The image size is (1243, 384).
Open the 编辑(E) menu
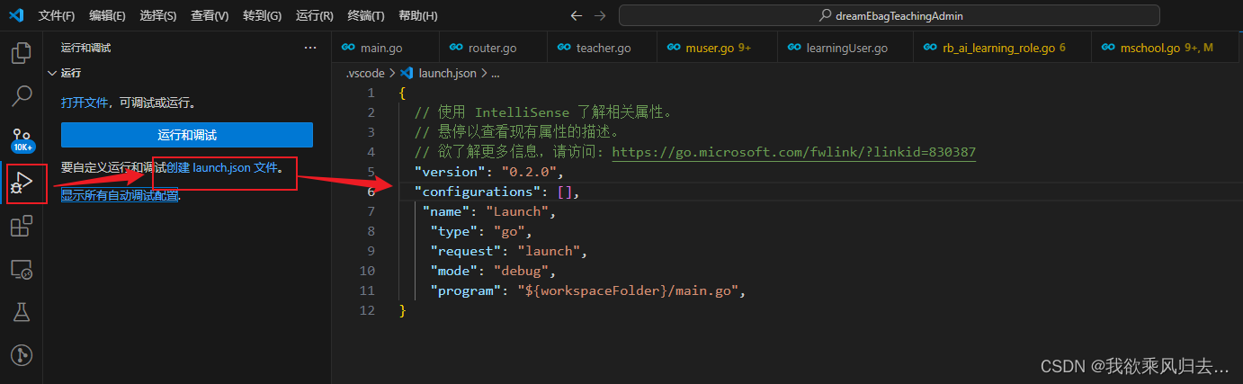108,16
